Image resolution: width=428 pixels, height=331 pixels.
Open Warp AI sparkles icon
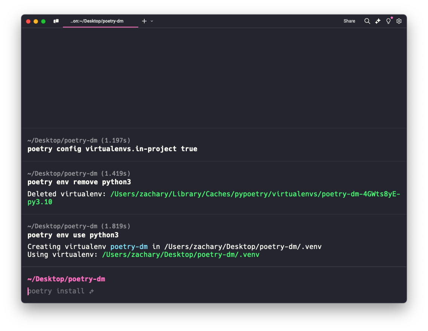378,21
